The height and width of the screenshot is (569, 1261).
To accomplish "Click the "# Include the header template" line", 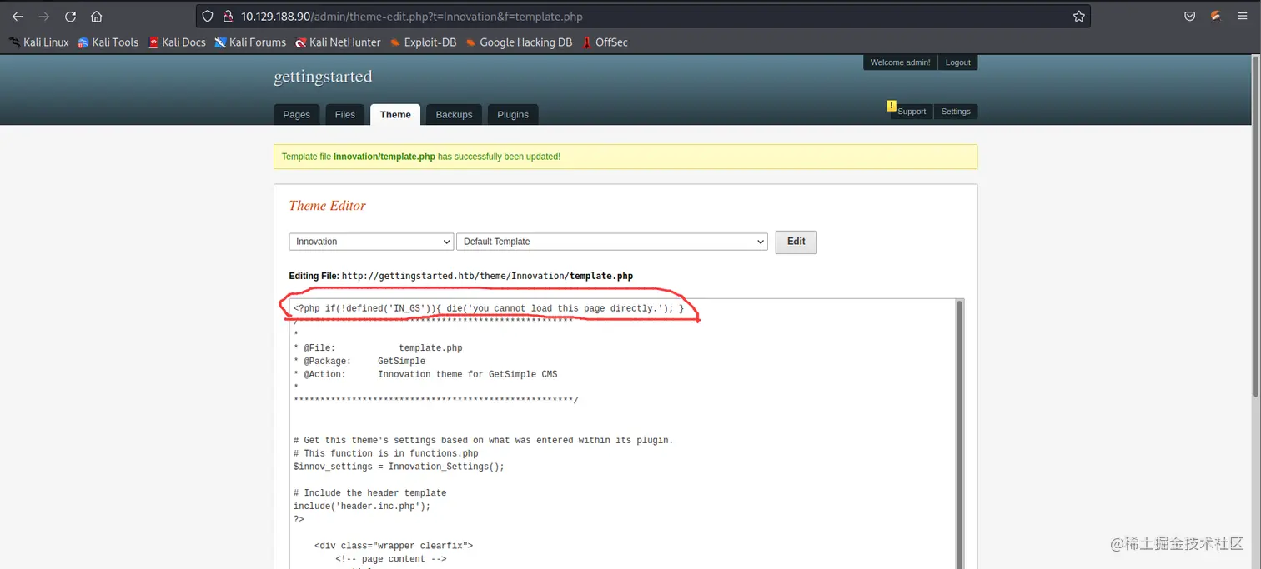I will (369, 493).
